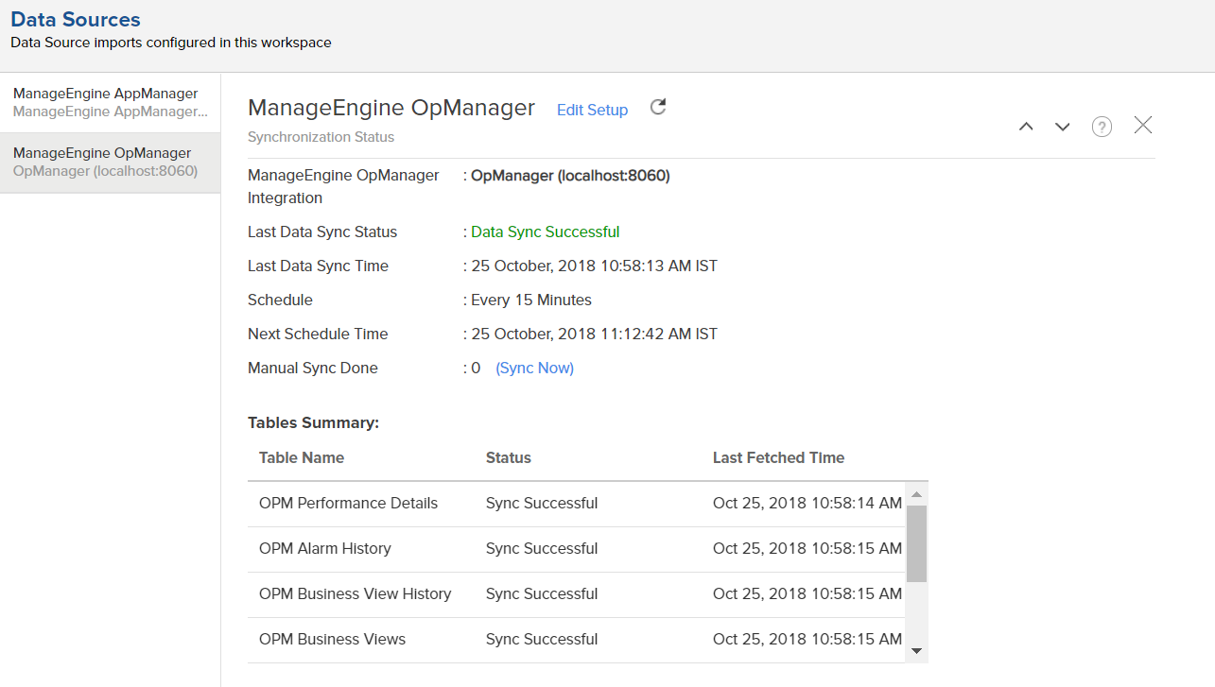Select the OPM Business View History name
This screenshot has width=1215, height=687.
coord(355,593)
